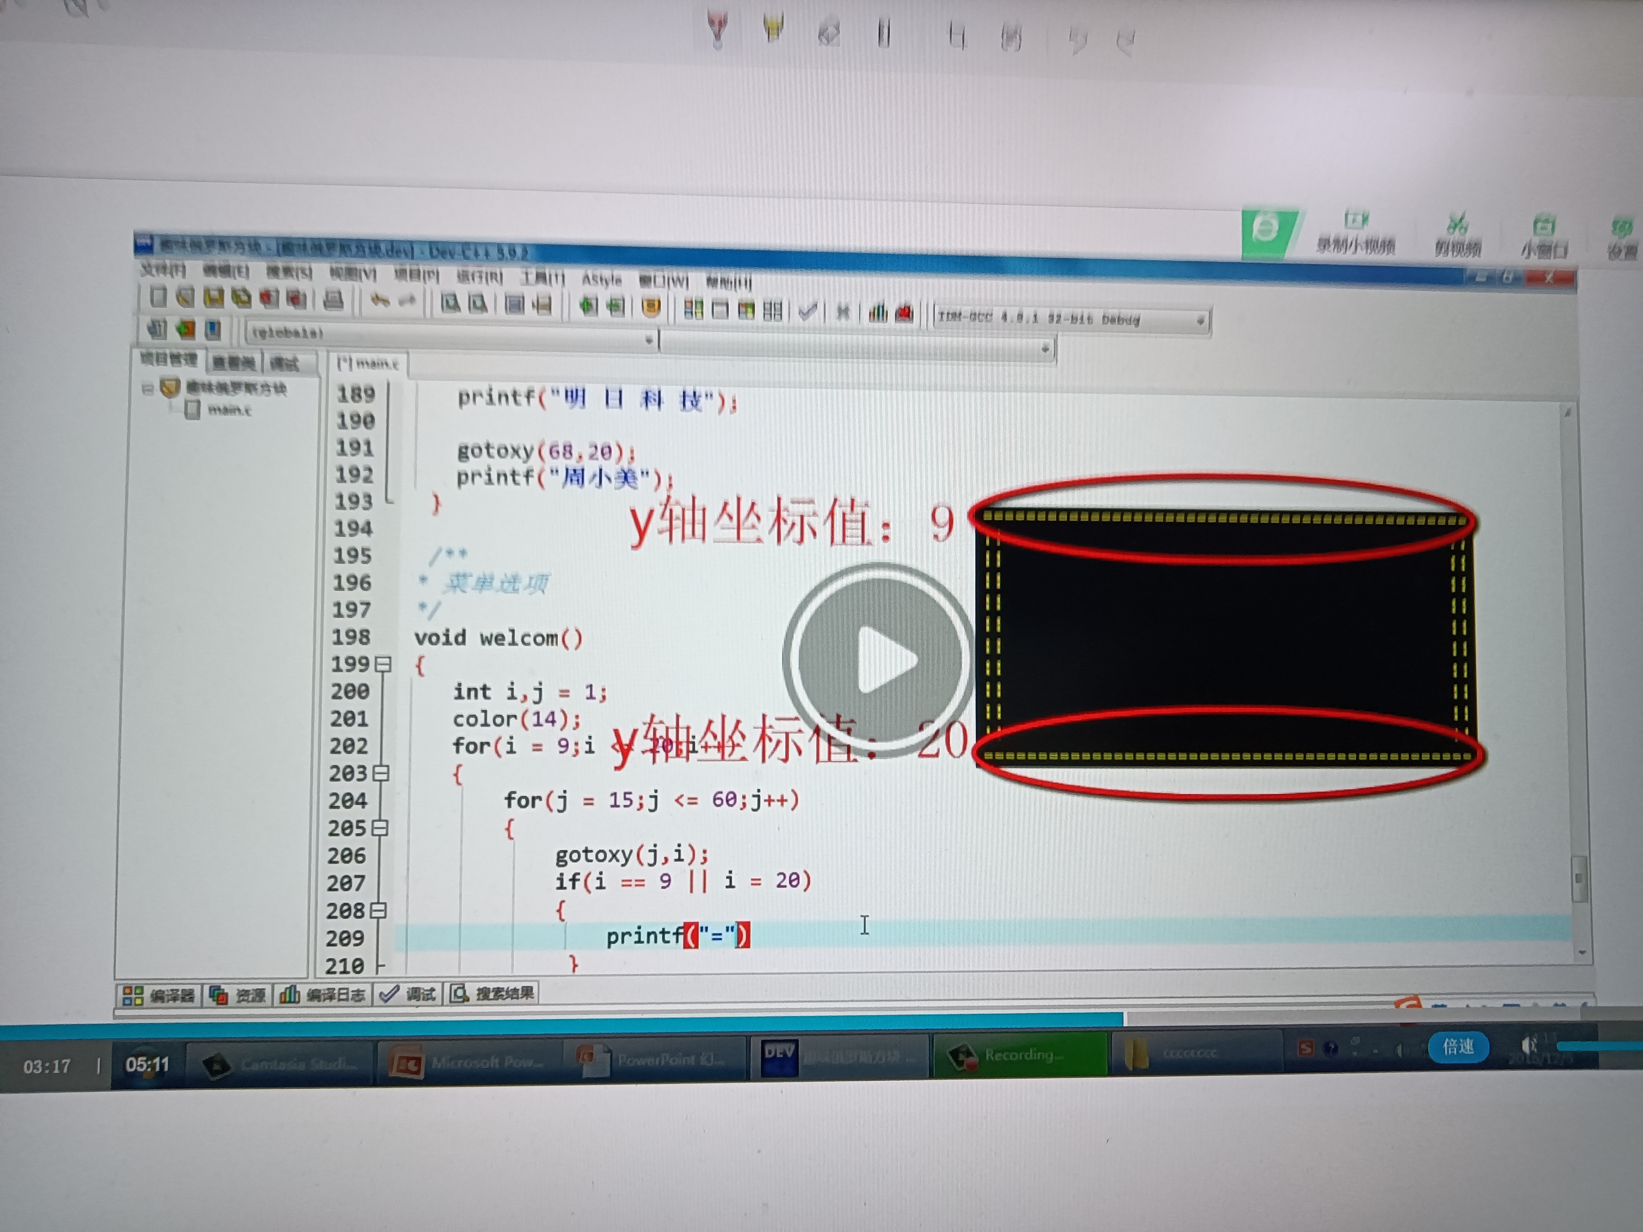Image resolution: width=1643 pixels, height=1232 pixels.
Task: Switch to the 项目管理 sidebar tab
Action: (169, 359)
